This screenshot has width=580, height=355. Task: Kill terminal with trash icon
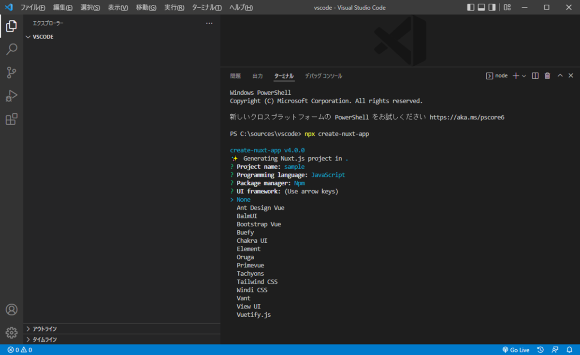coord(547,76)
